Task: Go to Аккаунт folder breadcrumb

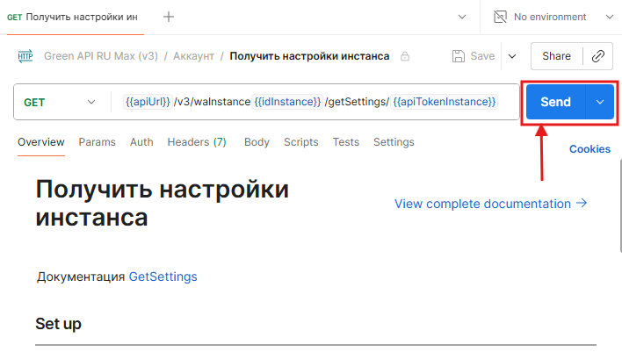Action: [x=193, y=56]
